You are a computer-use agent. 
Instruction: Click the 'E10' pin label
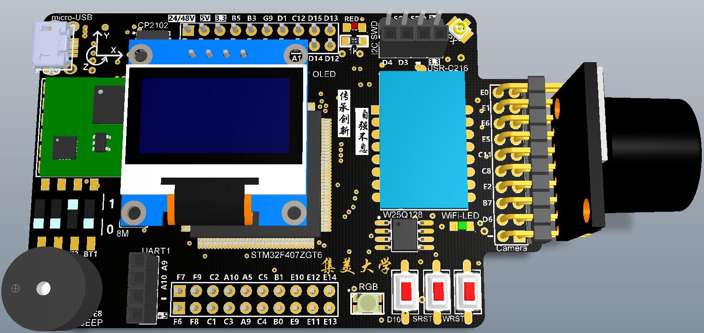[x=297, y=277]
